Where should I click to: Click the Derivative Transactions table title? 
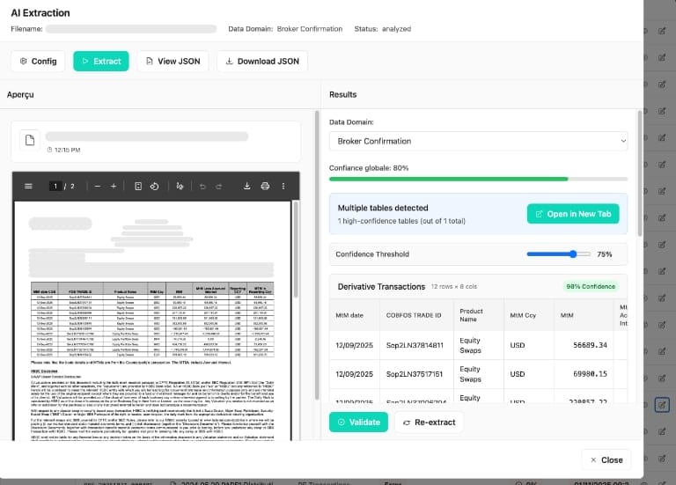pyautogui.click(x=381, y=287)
